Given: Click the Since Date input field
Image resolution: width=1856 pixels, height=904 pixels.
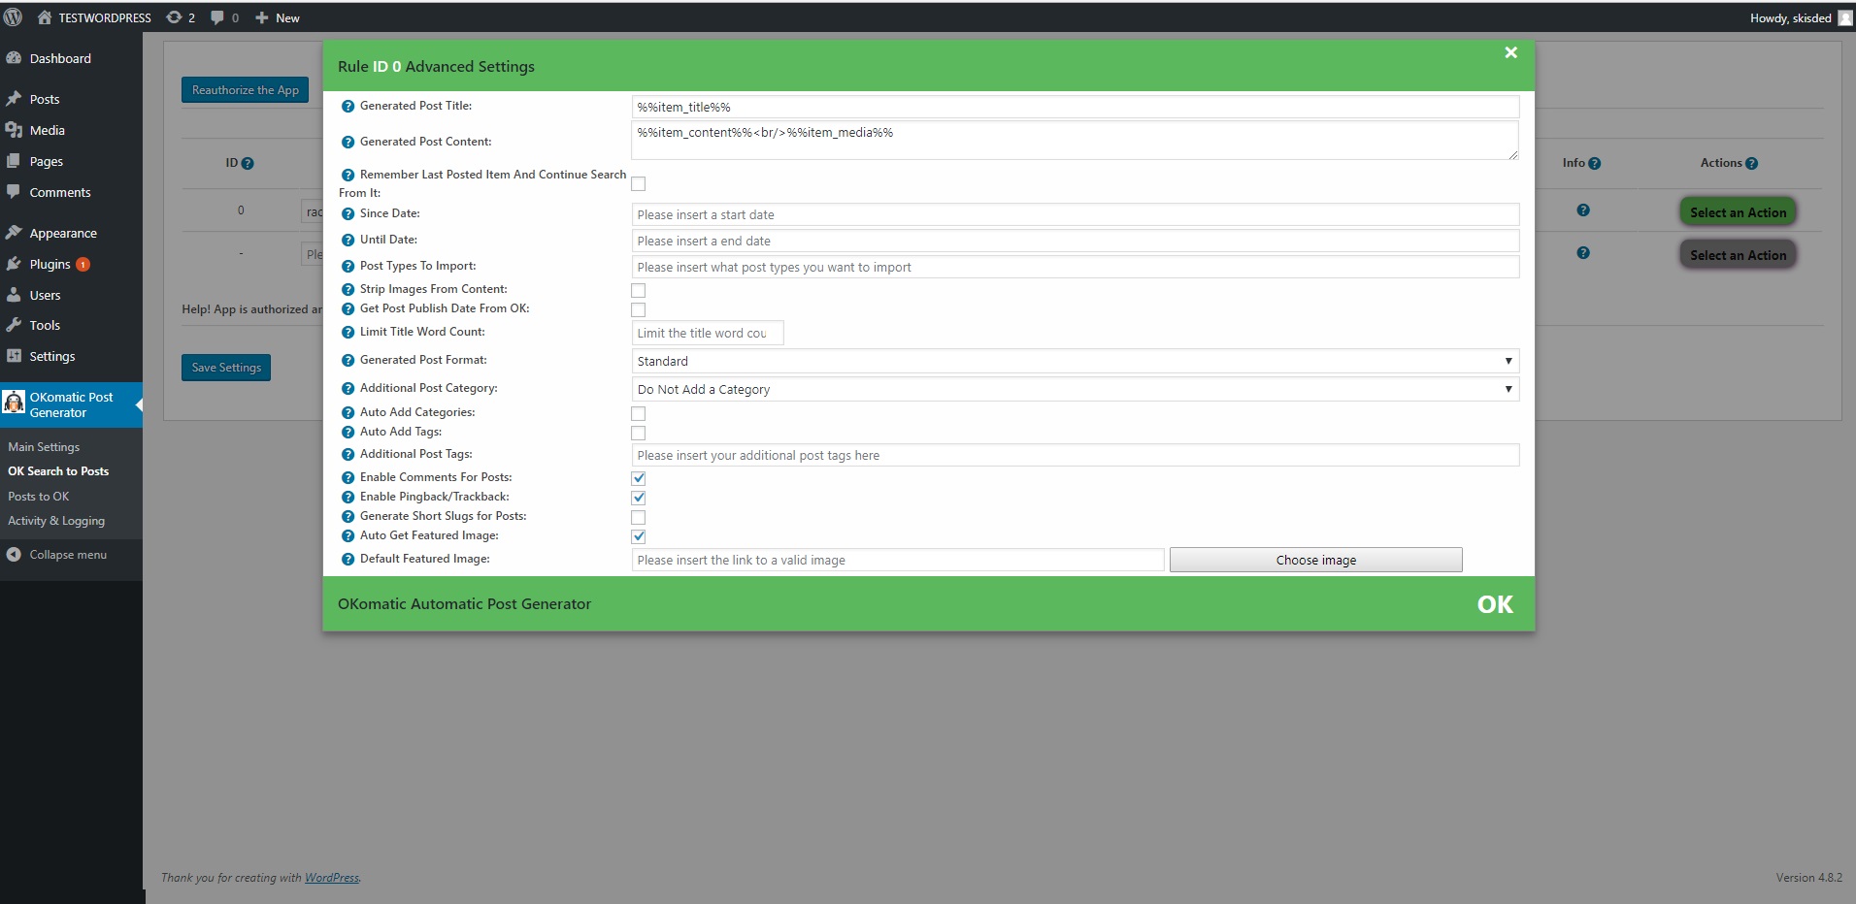Looking at the screenshot, I should click(1075, 214).
